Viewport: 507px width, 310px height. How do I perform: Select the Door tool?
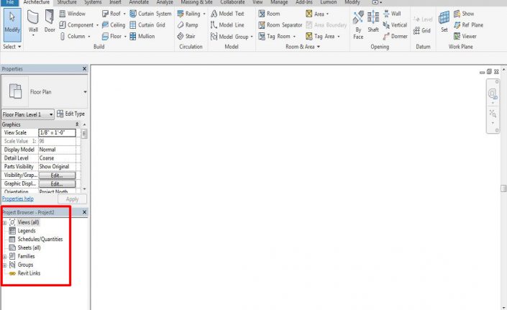pyautogui.click(x=50, y=22)
